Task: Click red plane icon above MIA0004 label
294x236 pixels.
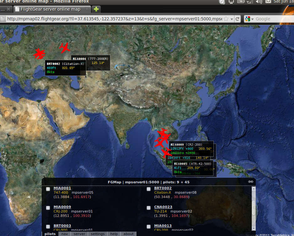Action: click(65, 48)
